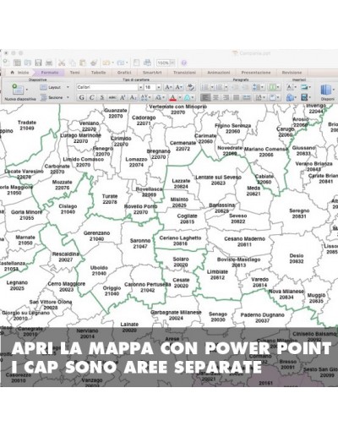Click the Paste clipboard icon
The width and height of the screenshot is (338, 437).
83,63
